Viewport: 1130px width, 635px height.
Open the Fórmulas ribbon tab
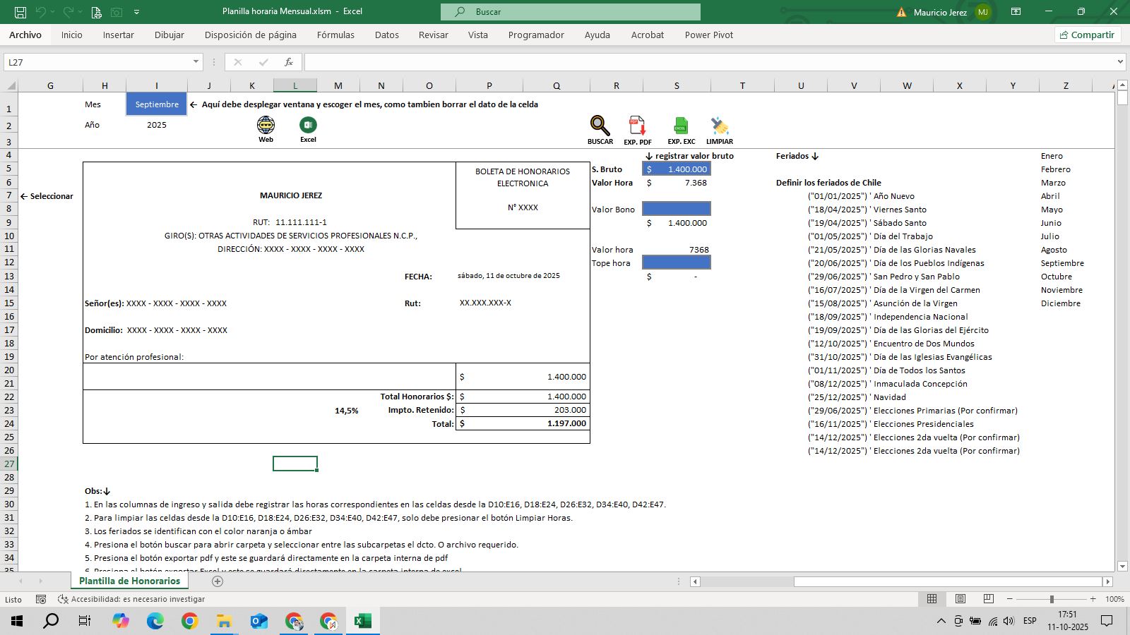coord(335,35)
